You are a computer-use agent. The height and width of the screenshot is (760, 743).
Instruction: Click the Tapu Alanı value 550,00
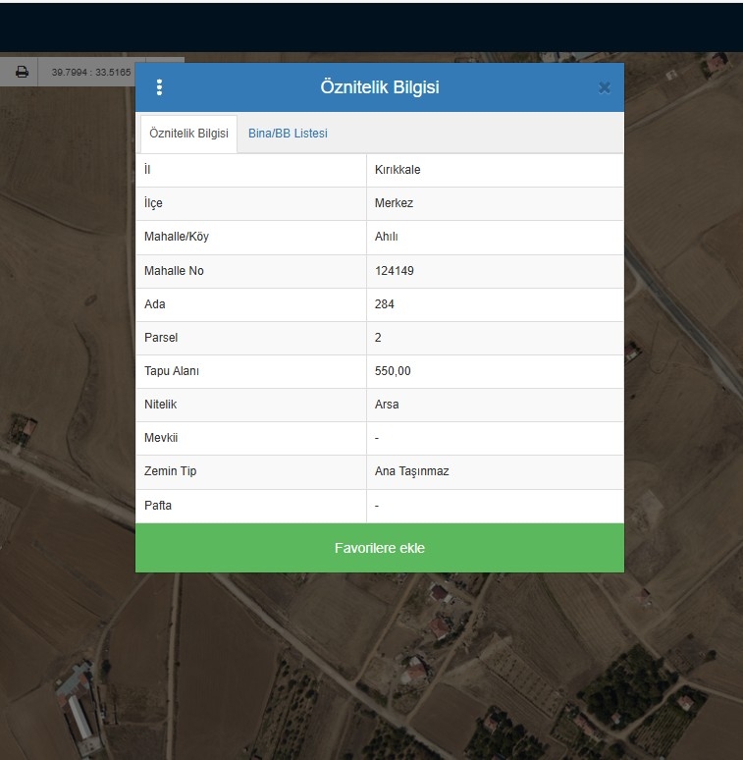[393, 371]
